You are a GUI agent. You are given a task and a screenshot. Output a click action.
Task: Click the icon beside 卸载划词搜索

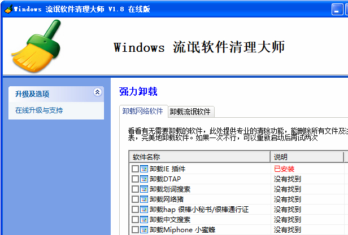click(144, 189)
